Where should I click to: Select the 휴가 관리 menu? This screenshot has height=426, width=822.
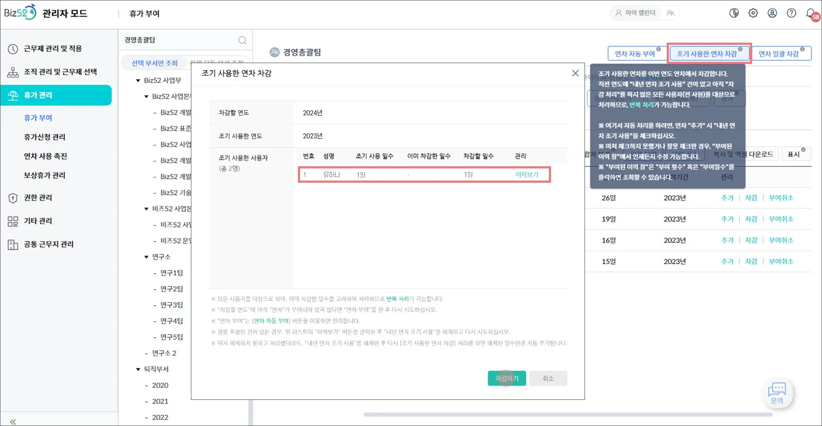point(56,95)
